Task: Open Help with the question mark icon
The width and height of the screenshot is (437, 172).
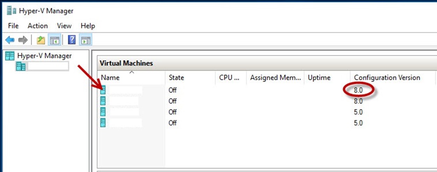Action: point(72,40)
